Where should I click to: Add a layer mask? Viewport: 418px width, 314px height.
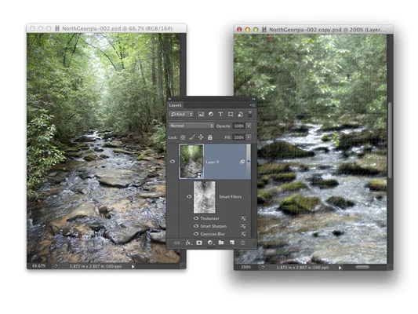click(x=199, y=243)
